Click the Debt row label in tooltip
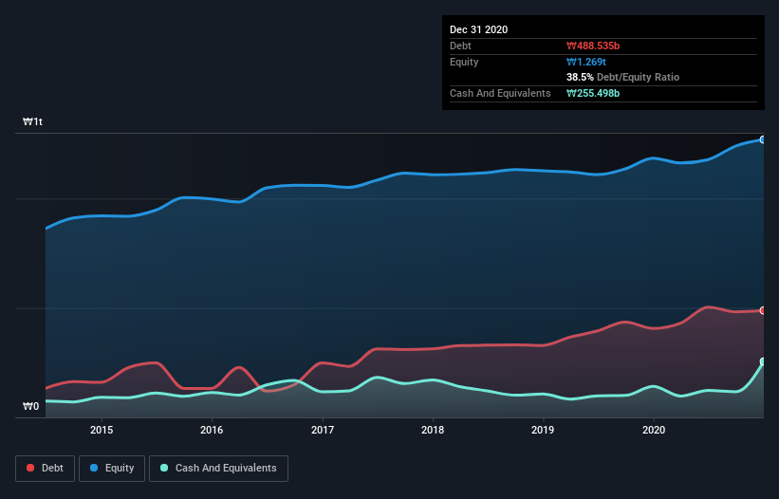This screenshot has width=779, height=499. pos(460,46)
